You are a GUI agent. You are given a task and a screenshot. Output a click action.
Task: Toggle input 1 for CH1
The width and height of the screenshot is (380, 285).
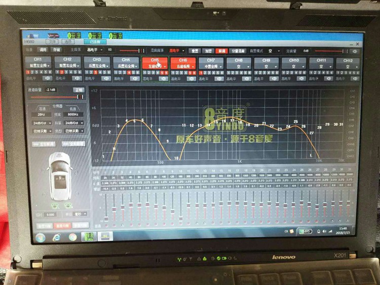[28, 72]
